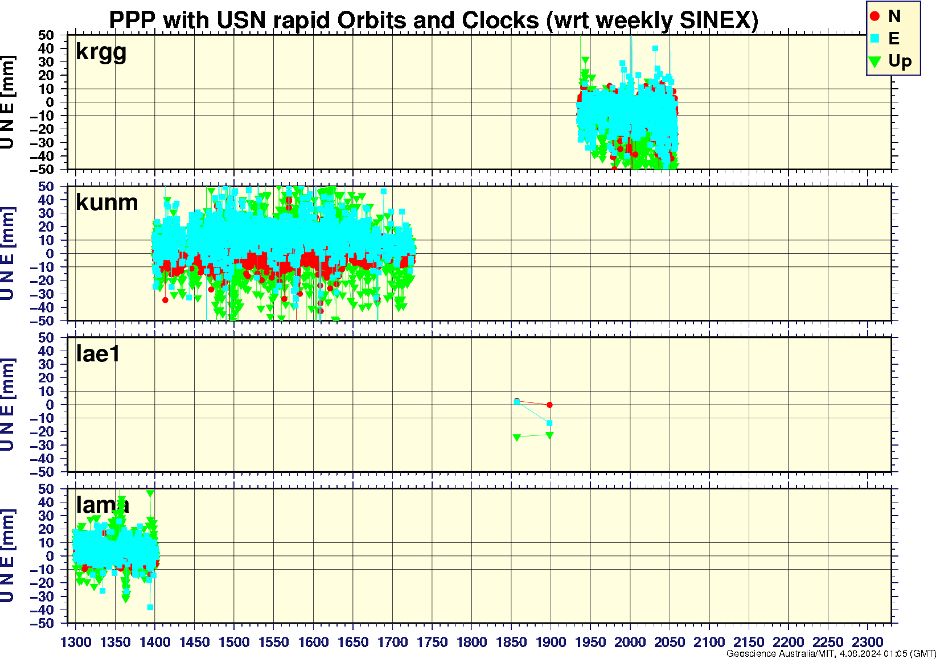Viewport: 936px width, 659px height.
Task: Click the cyan E legend square
Action: click(875, 38)
